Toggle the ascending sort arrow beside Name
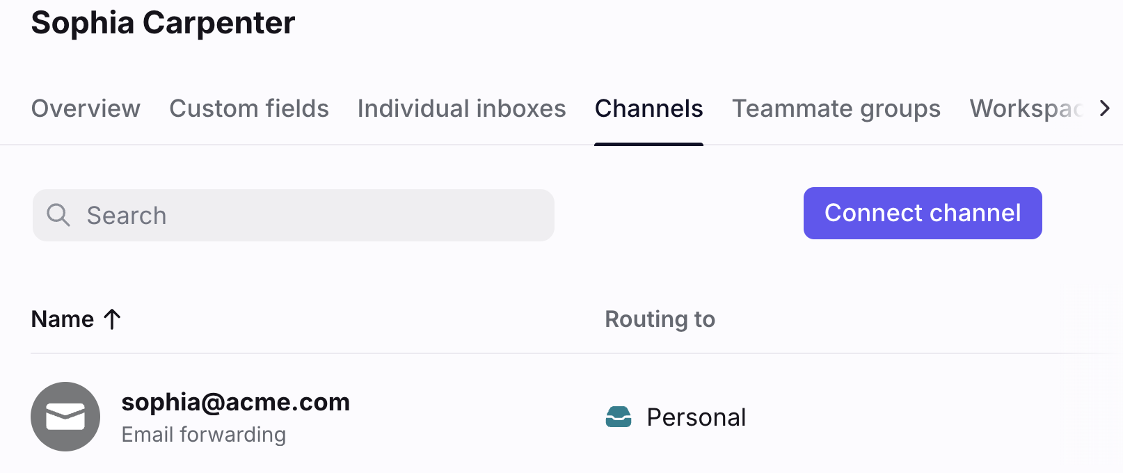 [x=112, y=319]
